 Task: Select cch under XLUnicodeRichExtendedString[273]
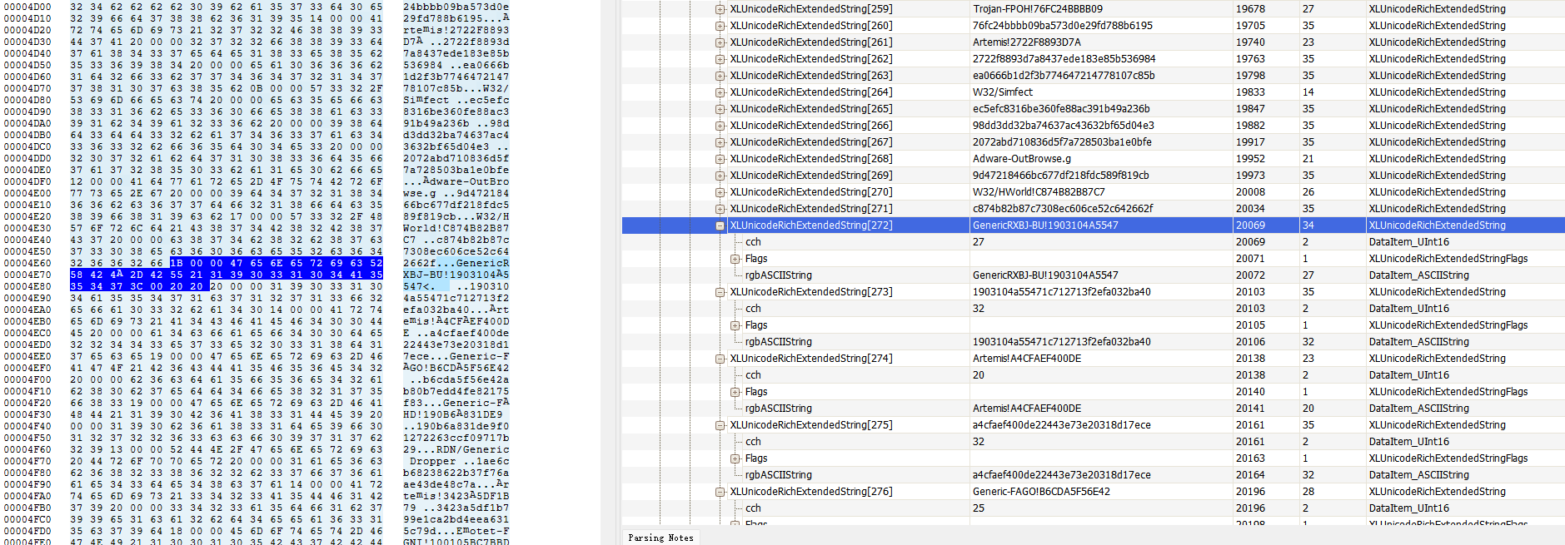[1093, 309]
